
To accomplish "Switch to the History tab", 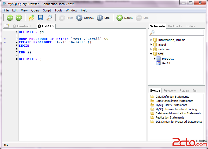I will click(191, 26).
